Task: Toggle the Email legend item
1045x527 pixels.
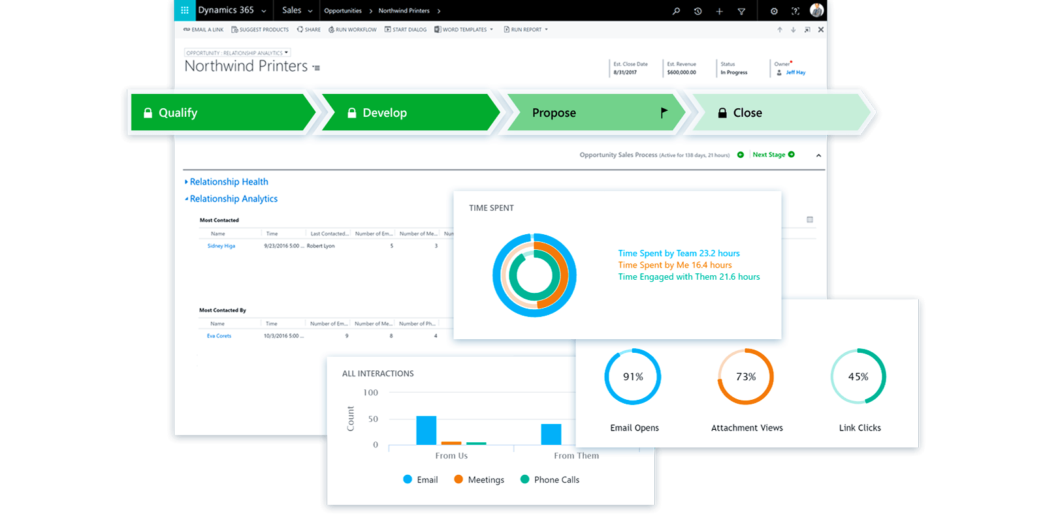Action: click(x=421, y=479)
